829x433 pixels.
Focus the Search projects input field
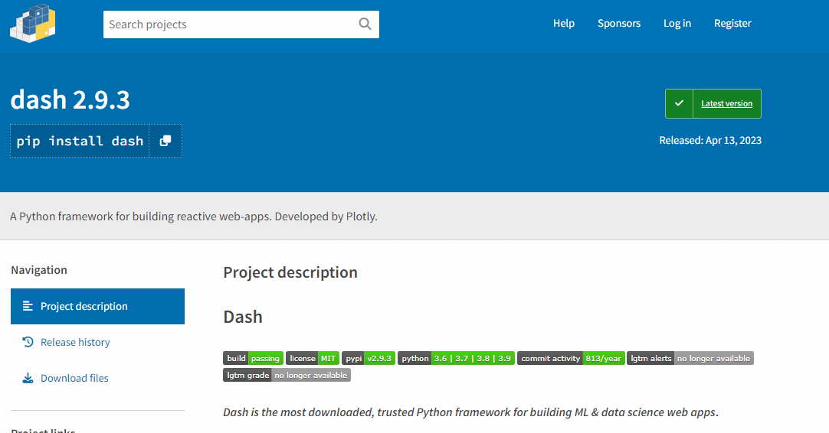(230, 24)
